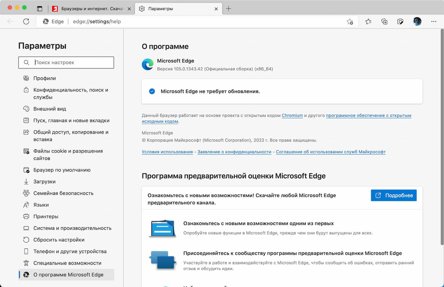Follow the Chromium link

(x=292, y=116)
